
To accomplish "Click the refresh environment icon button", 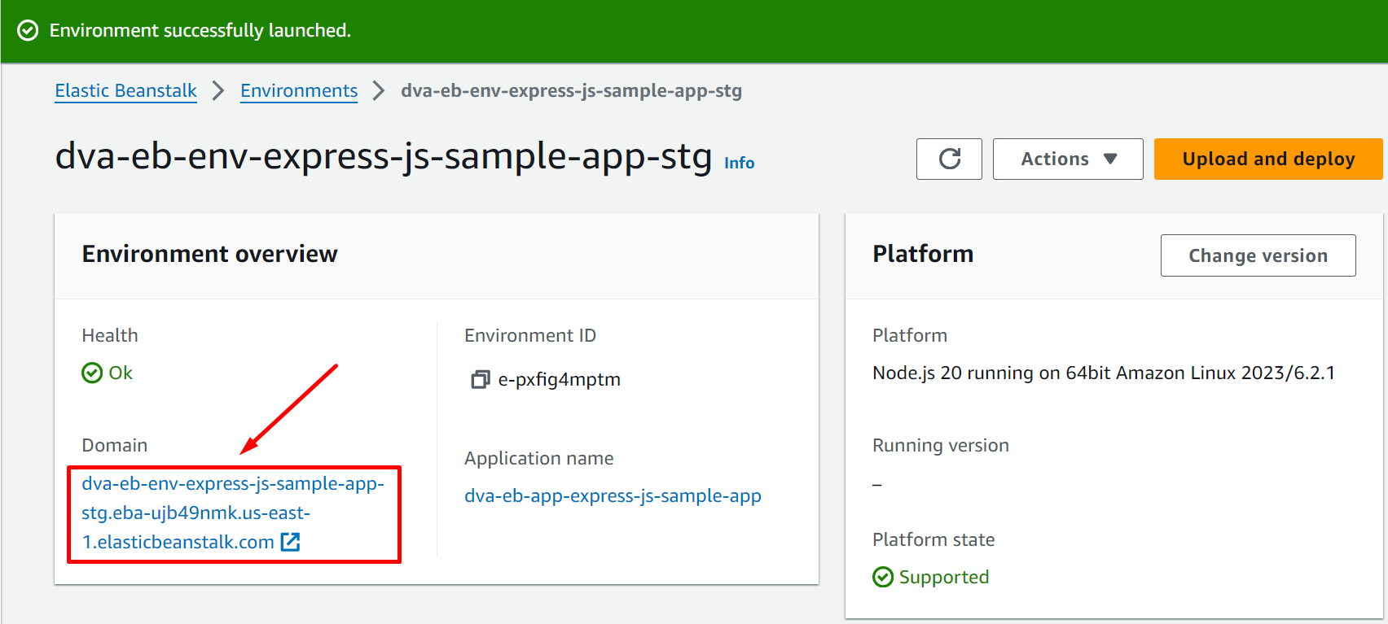I will 949,159.
